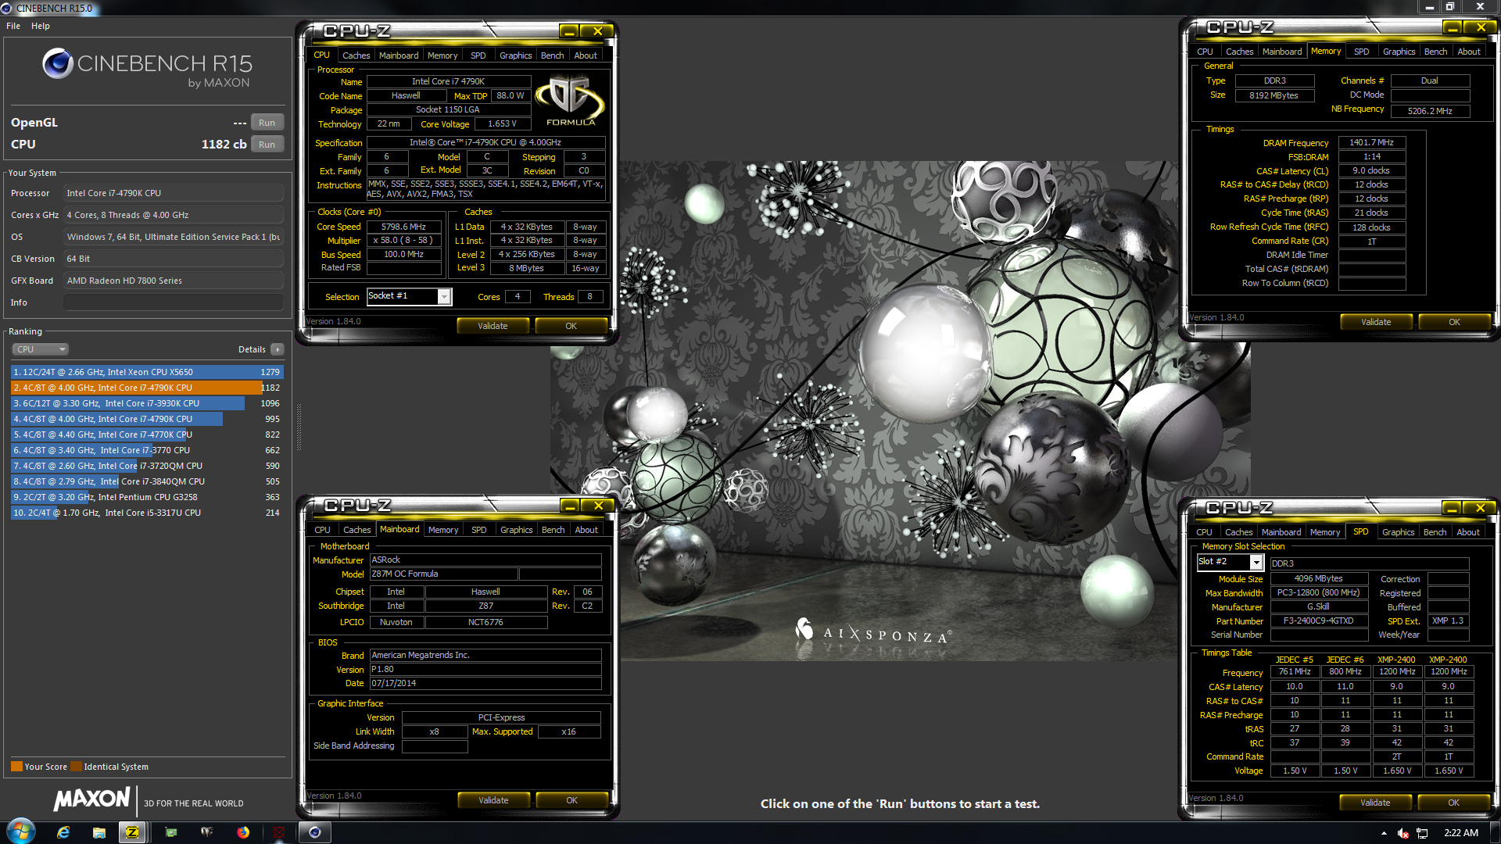Run the CPU benchmark
The image size is (1501, 844).
[x=267, y=145]
